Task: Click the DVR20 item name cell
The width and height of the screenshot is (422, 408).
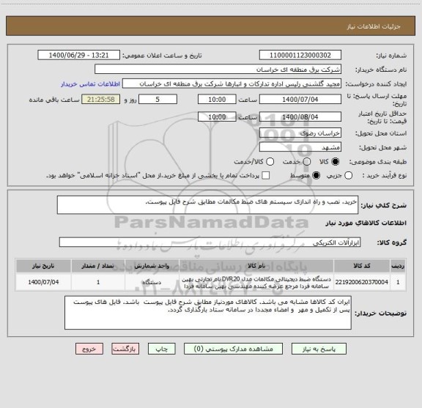Action: (x=256, y=282)
